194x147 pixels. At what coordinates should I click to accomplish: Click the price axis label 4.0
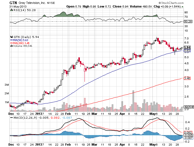(186, 70)
